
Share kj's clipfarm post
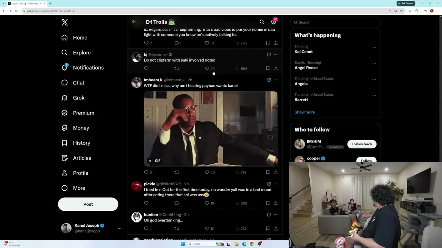(276, 69)
